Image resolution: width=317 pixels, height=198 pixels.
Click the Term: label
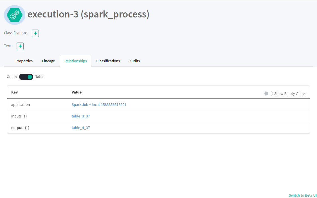click(9, 46)
